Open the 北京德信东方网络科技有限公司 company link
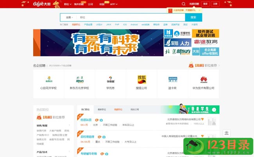The width and height of the screenshot is (254, 157). pos(184,119)
